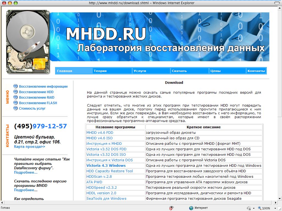Click description 'загрузочный iso образ для CD'
The height and width of the screenshot is (211, 282).
[x=172, y=138]
